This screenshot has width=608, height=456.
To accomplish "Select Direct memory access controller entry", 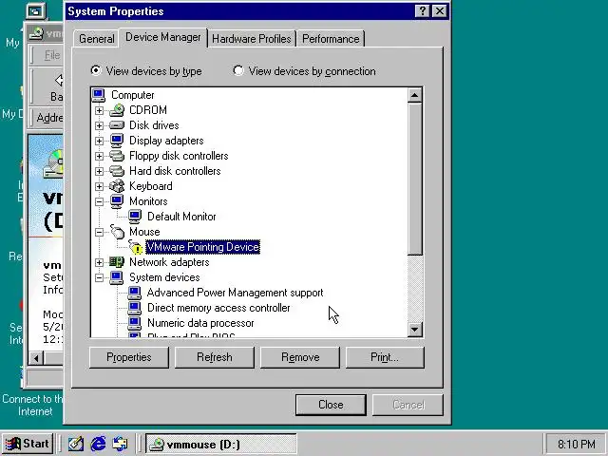I will 218,308.
